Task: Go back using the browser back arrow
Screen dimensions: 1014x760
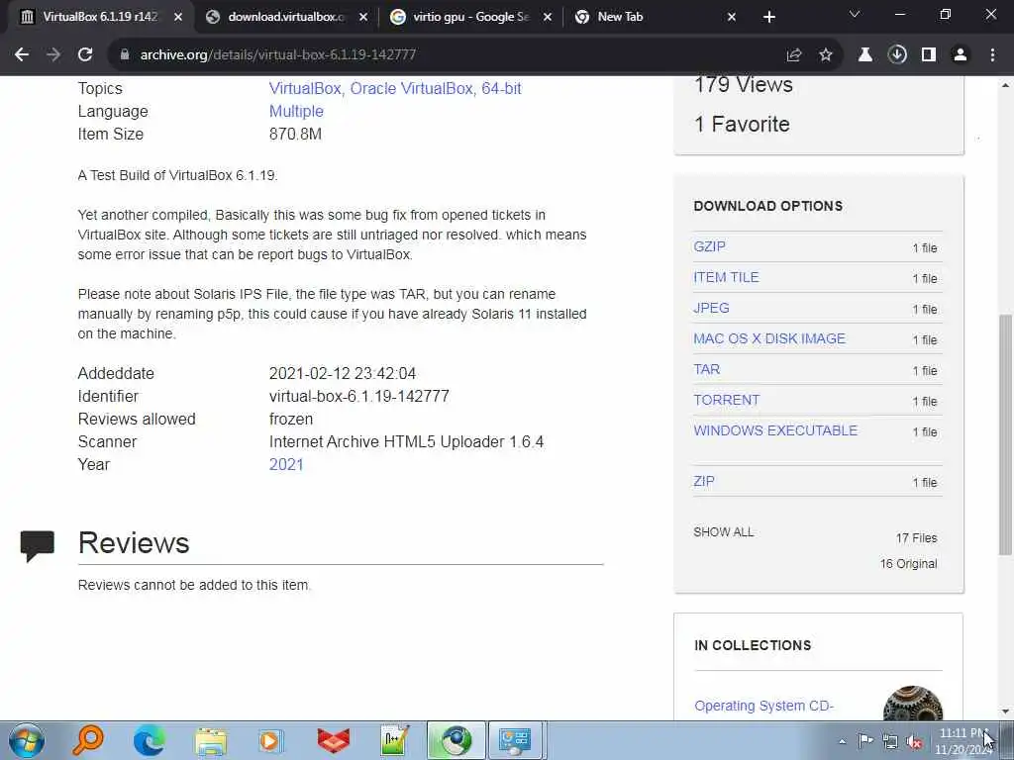Action: 22,55
